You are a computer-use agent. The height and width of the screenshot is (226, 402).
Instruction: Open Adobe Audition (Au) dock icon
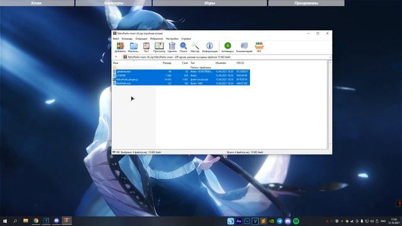tap(239, 221)
